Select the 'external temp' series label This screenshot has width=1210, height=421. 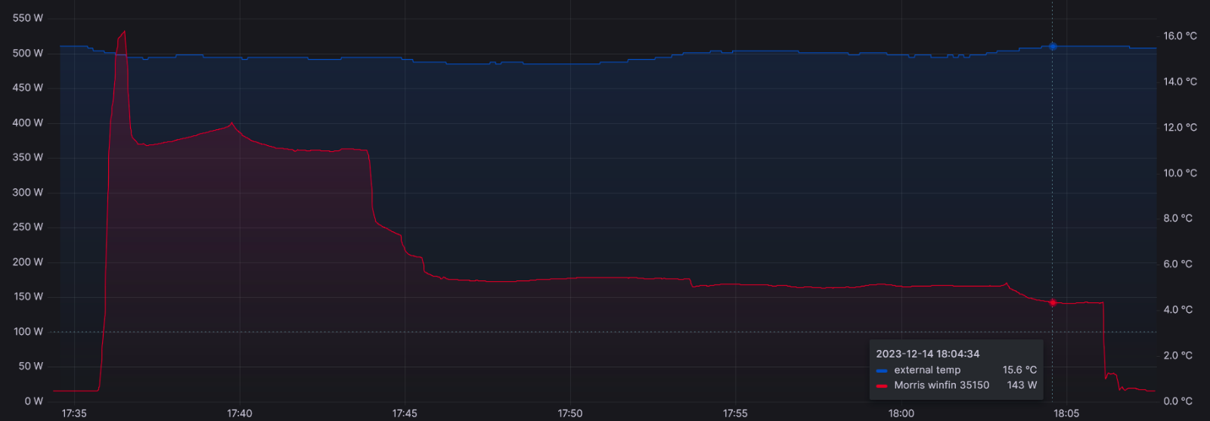pyautogui.click(x=927, y=370)
